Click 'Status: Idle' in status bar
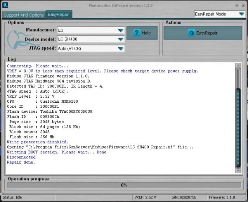This screenshot has width=248, height=202. (12, 197)
